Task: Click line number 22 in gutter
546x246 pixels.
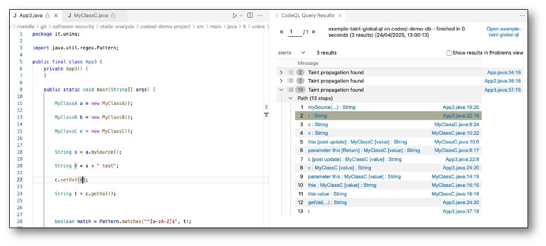Action: (20, 179)
